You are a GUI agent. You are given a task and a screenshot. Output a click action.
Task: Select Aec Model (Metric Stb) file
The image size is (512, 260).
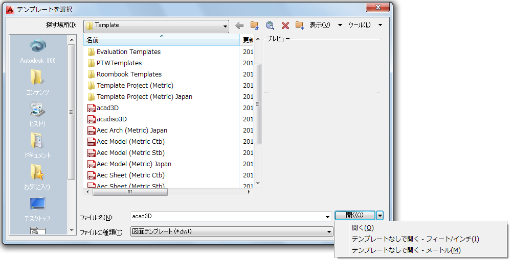[x=130, y=153]
